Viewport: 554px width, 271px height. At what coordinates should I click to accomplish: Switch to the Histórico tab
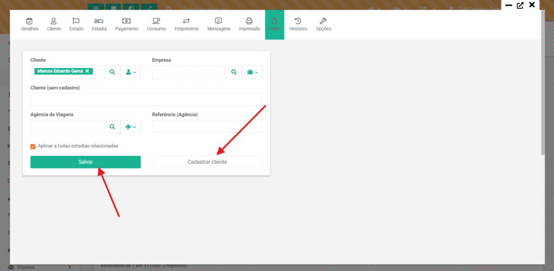click(298, 25)
